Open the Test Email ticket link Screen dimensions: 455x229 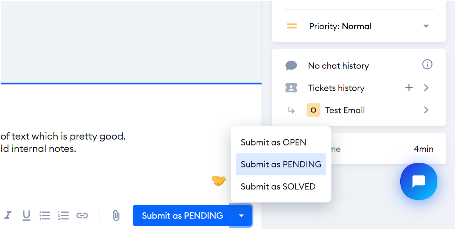click(x=345, y=110)
